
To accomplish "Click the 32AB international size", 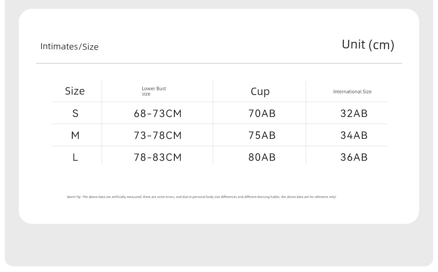I will [354, 113].
